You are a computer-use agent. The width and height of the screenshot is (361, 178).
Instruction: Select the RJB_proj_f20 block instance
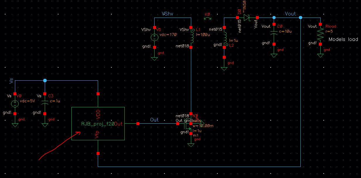click(98, 124)
